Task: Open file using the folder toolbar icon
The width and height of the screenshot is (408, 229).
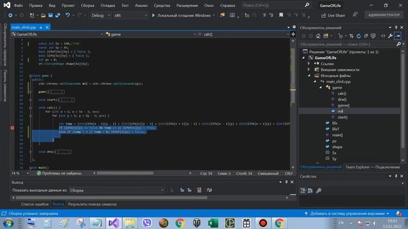Action: 43,15
